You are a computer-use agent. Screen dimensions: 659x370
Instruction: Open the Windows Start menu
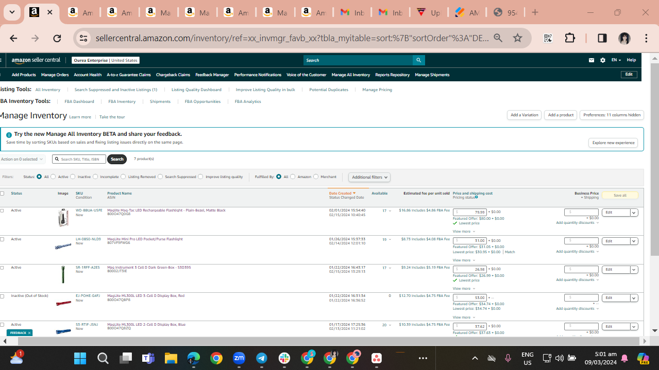click(80, 358)
